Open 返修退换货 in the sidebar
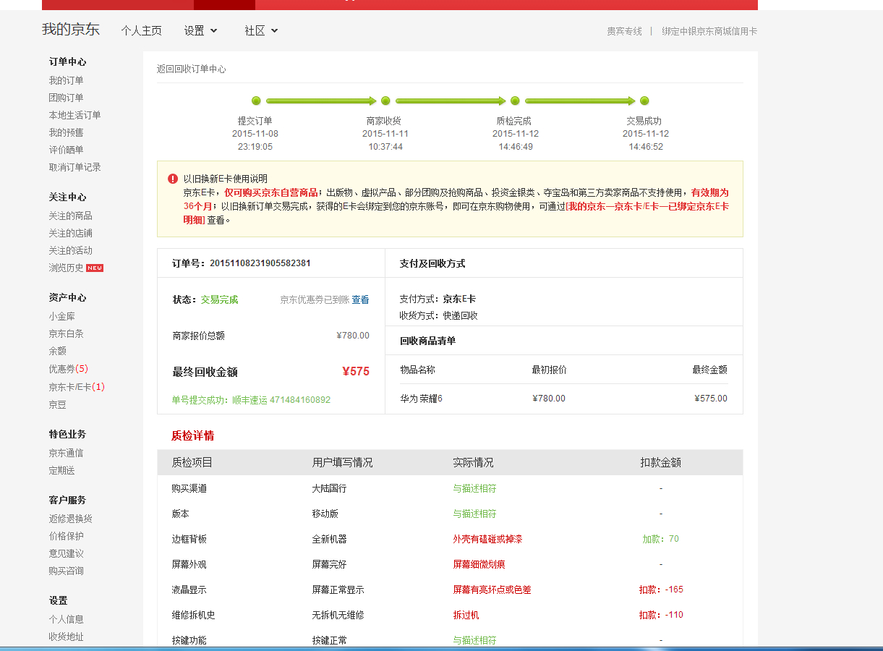Viewport: 883px width, 651px height. pyautogui.click(x=71, y=519)
